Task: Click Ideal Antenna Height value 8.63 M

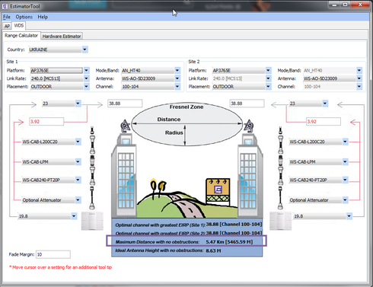Action: (x=213, y=250)
